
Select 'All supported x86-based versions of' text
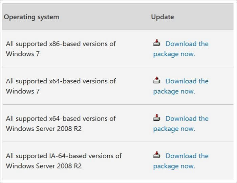(x=61, y=44)
